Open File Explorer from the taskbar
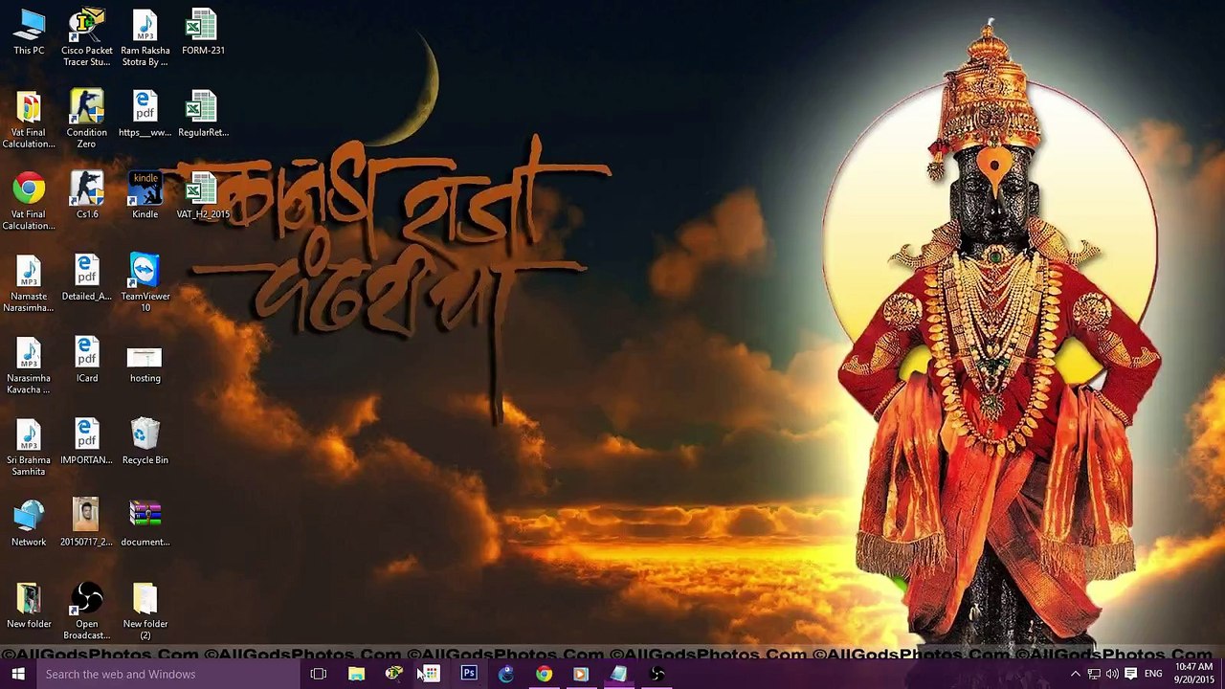1225x689 pixels. [356, 674]
